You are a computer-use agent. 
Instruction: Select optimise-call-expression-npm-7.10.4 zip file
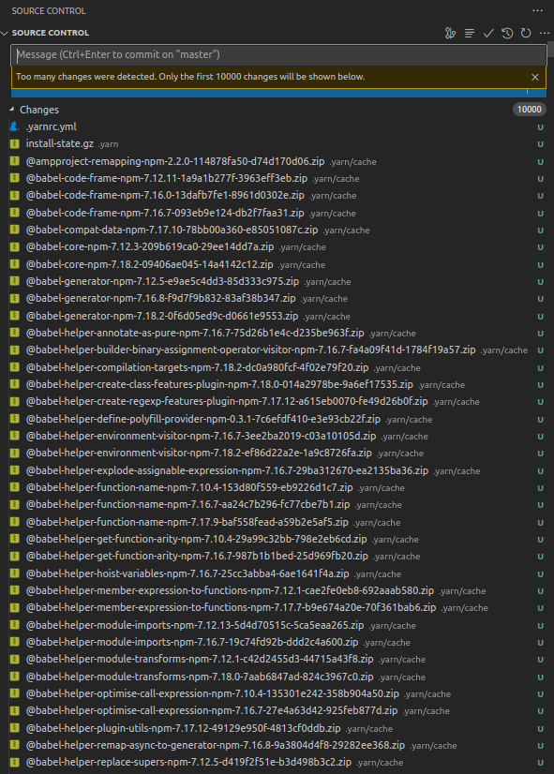213,694
